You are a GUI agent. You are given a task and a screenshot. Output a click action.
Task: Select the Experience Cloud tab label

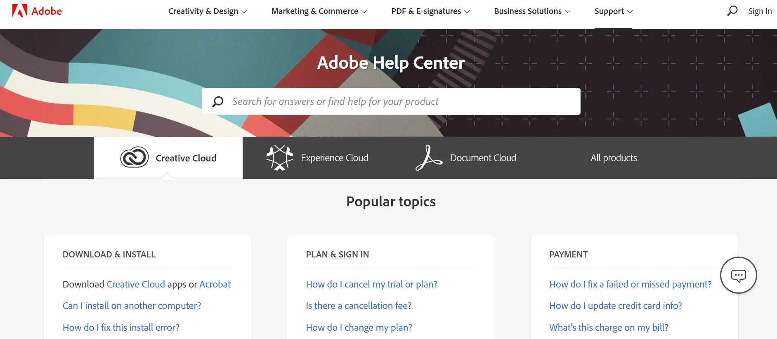pyautogui.click(x=334, y=158)
